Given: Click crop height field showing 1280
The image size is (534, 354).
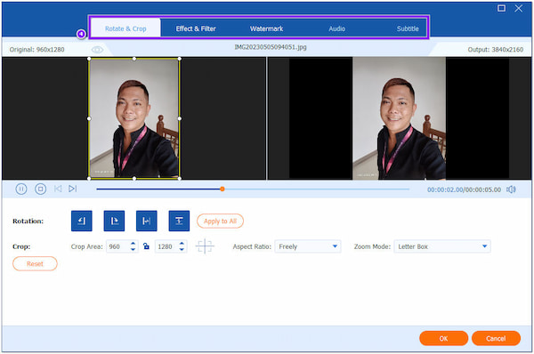Looking at the screenshot, I should 166,246.
